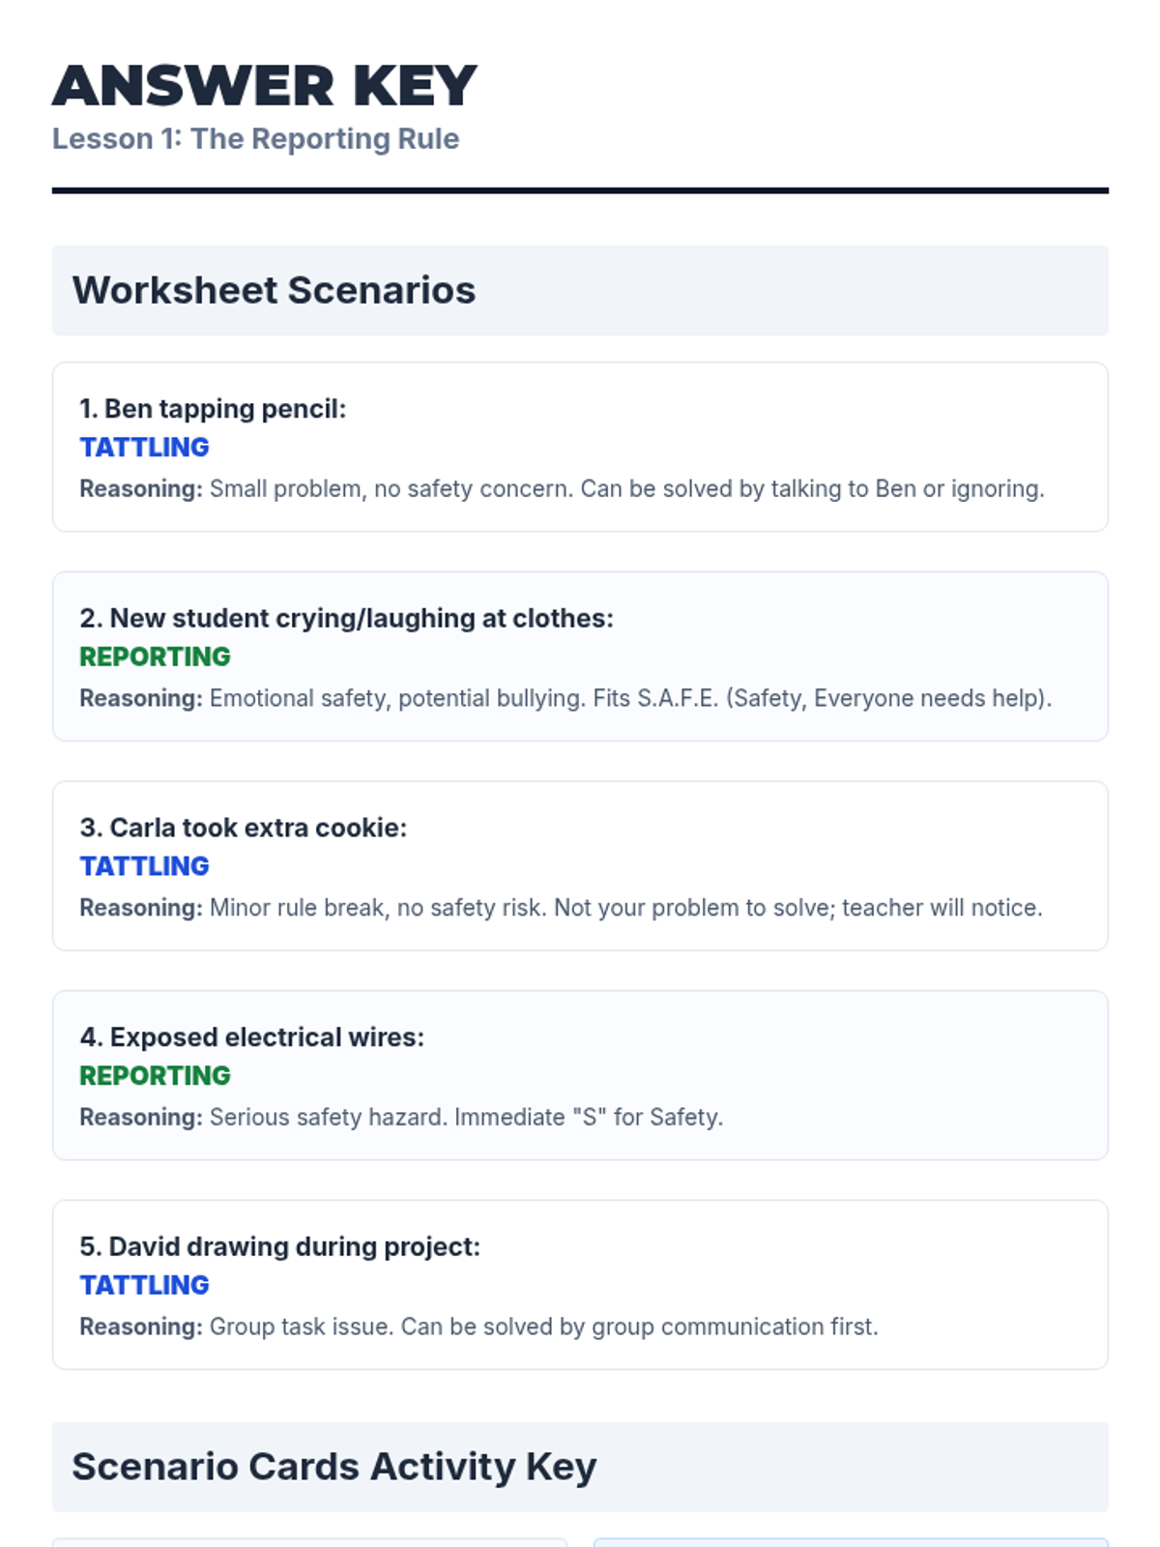Select the Scenario Cards Activity Key header

(x=333, y=1467)
